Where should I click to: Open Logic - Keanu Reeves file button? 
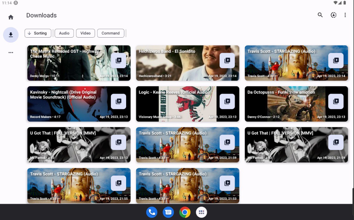point(227,101)
